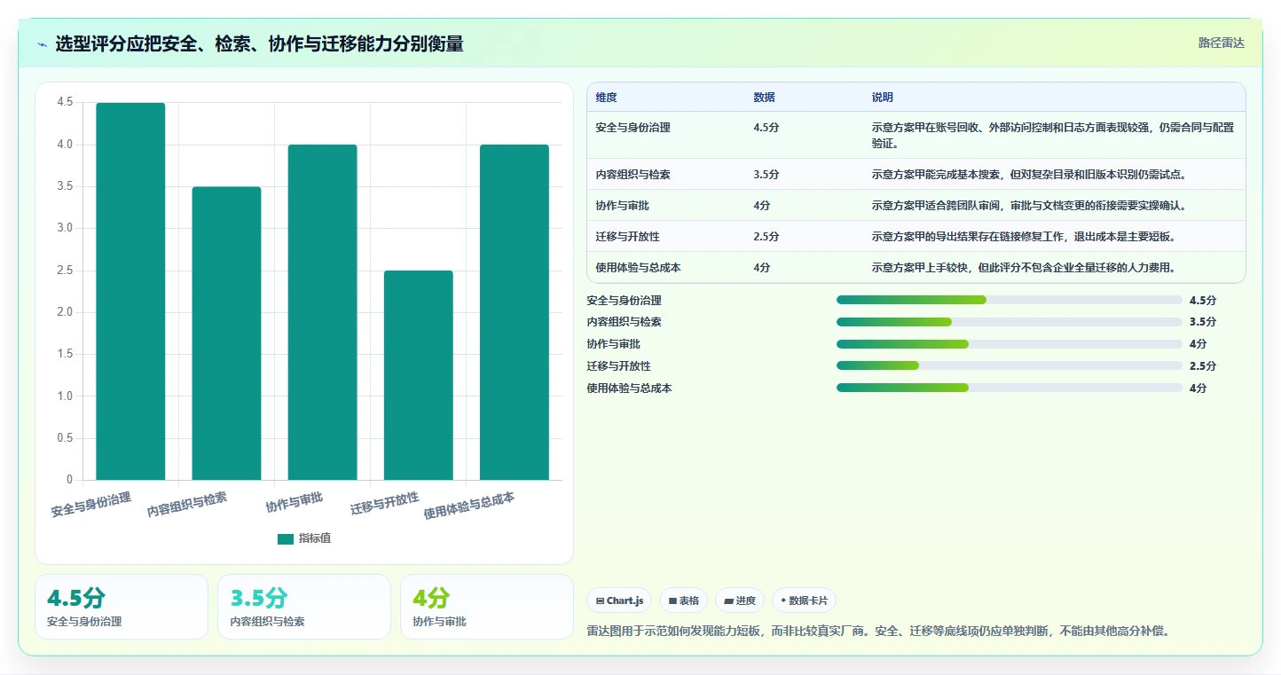
Task: Open the 3.5分 内容组织与检索 stat card
Action: [304, 607]
